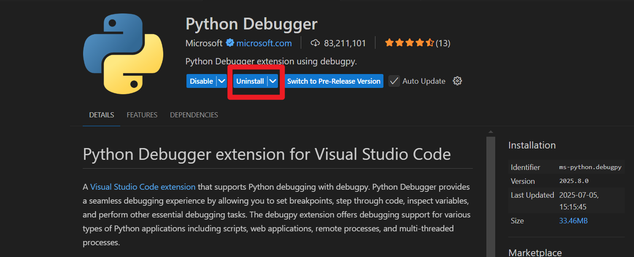This screenshot has height=257, width=634.
Task: Click the Python Debugger extension logo
Action: coord(123,54)
